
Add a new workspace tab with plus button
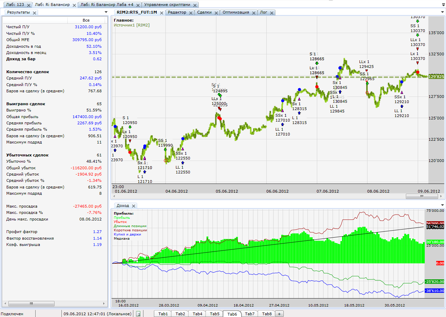click(279, 314)
